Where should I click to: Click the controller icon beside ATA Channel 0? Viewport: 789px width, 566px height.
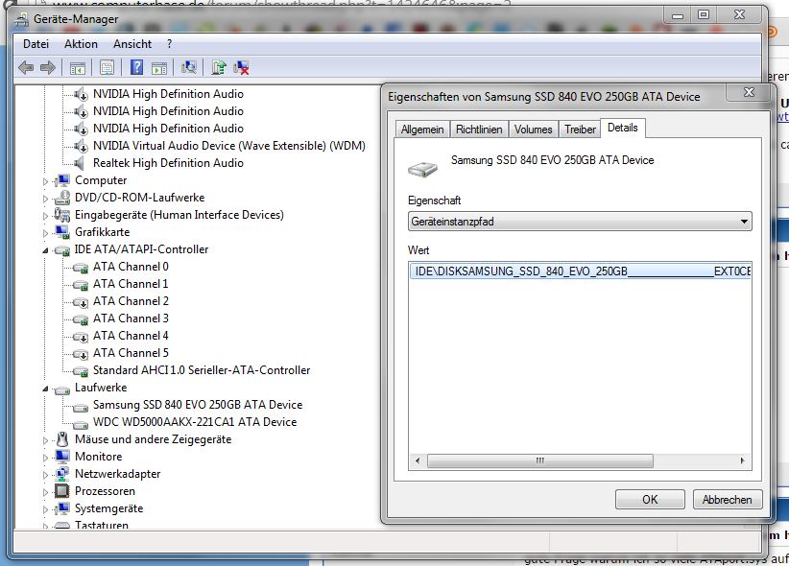click(81, 267)
